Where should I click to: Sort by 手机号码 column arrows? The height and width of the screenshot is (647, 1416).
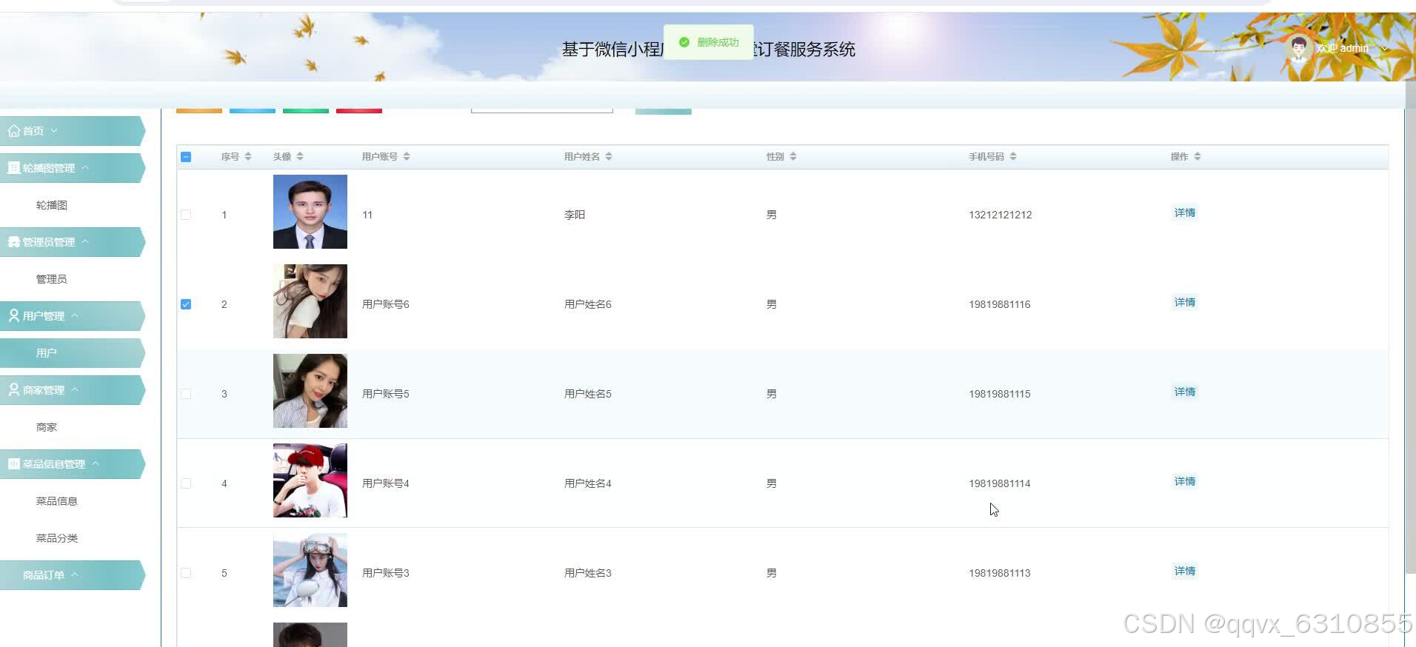pos(1013,156)
